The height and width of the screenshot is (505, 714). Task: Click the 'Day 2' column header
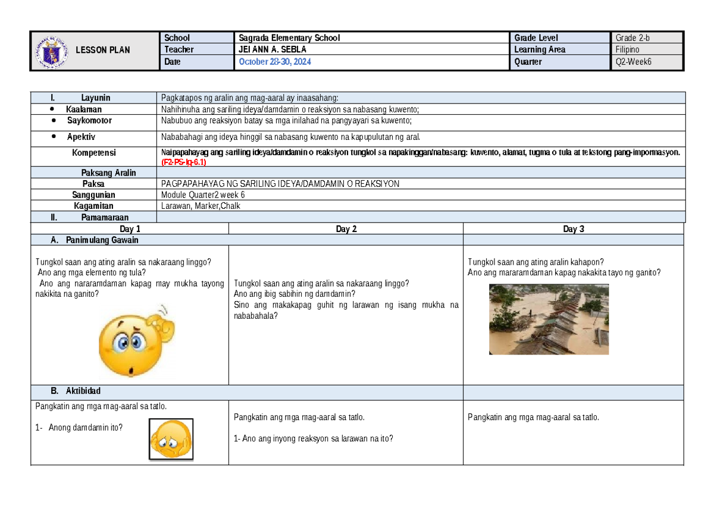(x=346, y=229)
